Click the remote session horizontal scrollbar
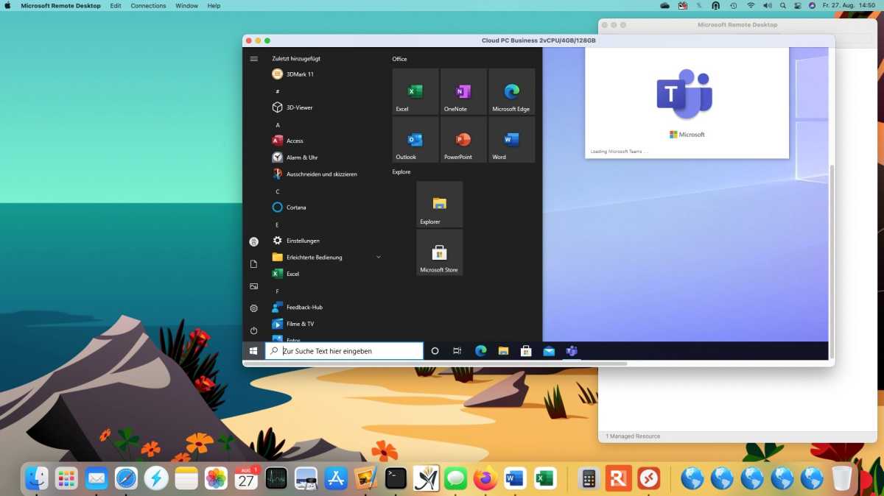This screenshot has height=496, width=884. (x=435, y=364)
